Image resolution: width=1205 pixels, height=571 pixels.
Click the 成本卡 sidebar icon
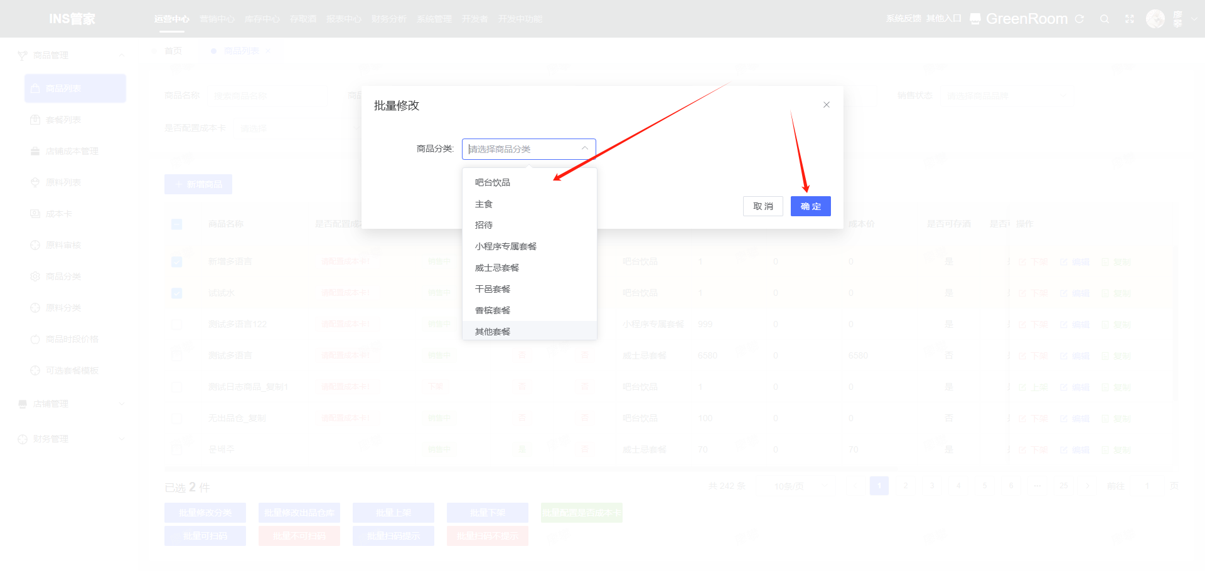pyautogui.click(x=35, y=214)
